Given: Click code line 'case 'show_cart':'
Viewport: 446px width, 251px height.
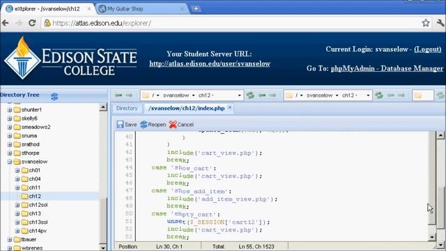Looking at the screenshot, I should (x=184, y=168).
